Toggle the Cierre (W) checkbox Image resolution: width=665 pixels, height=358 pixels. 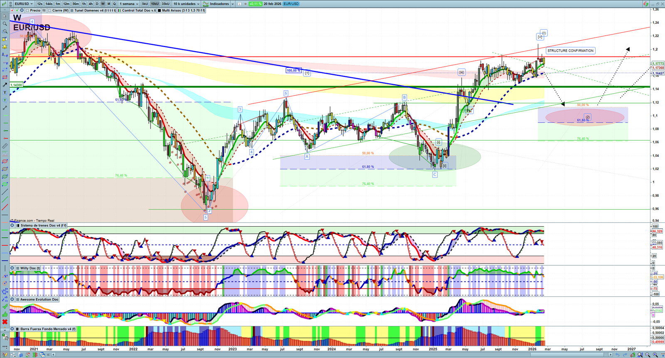coord(50,10)
